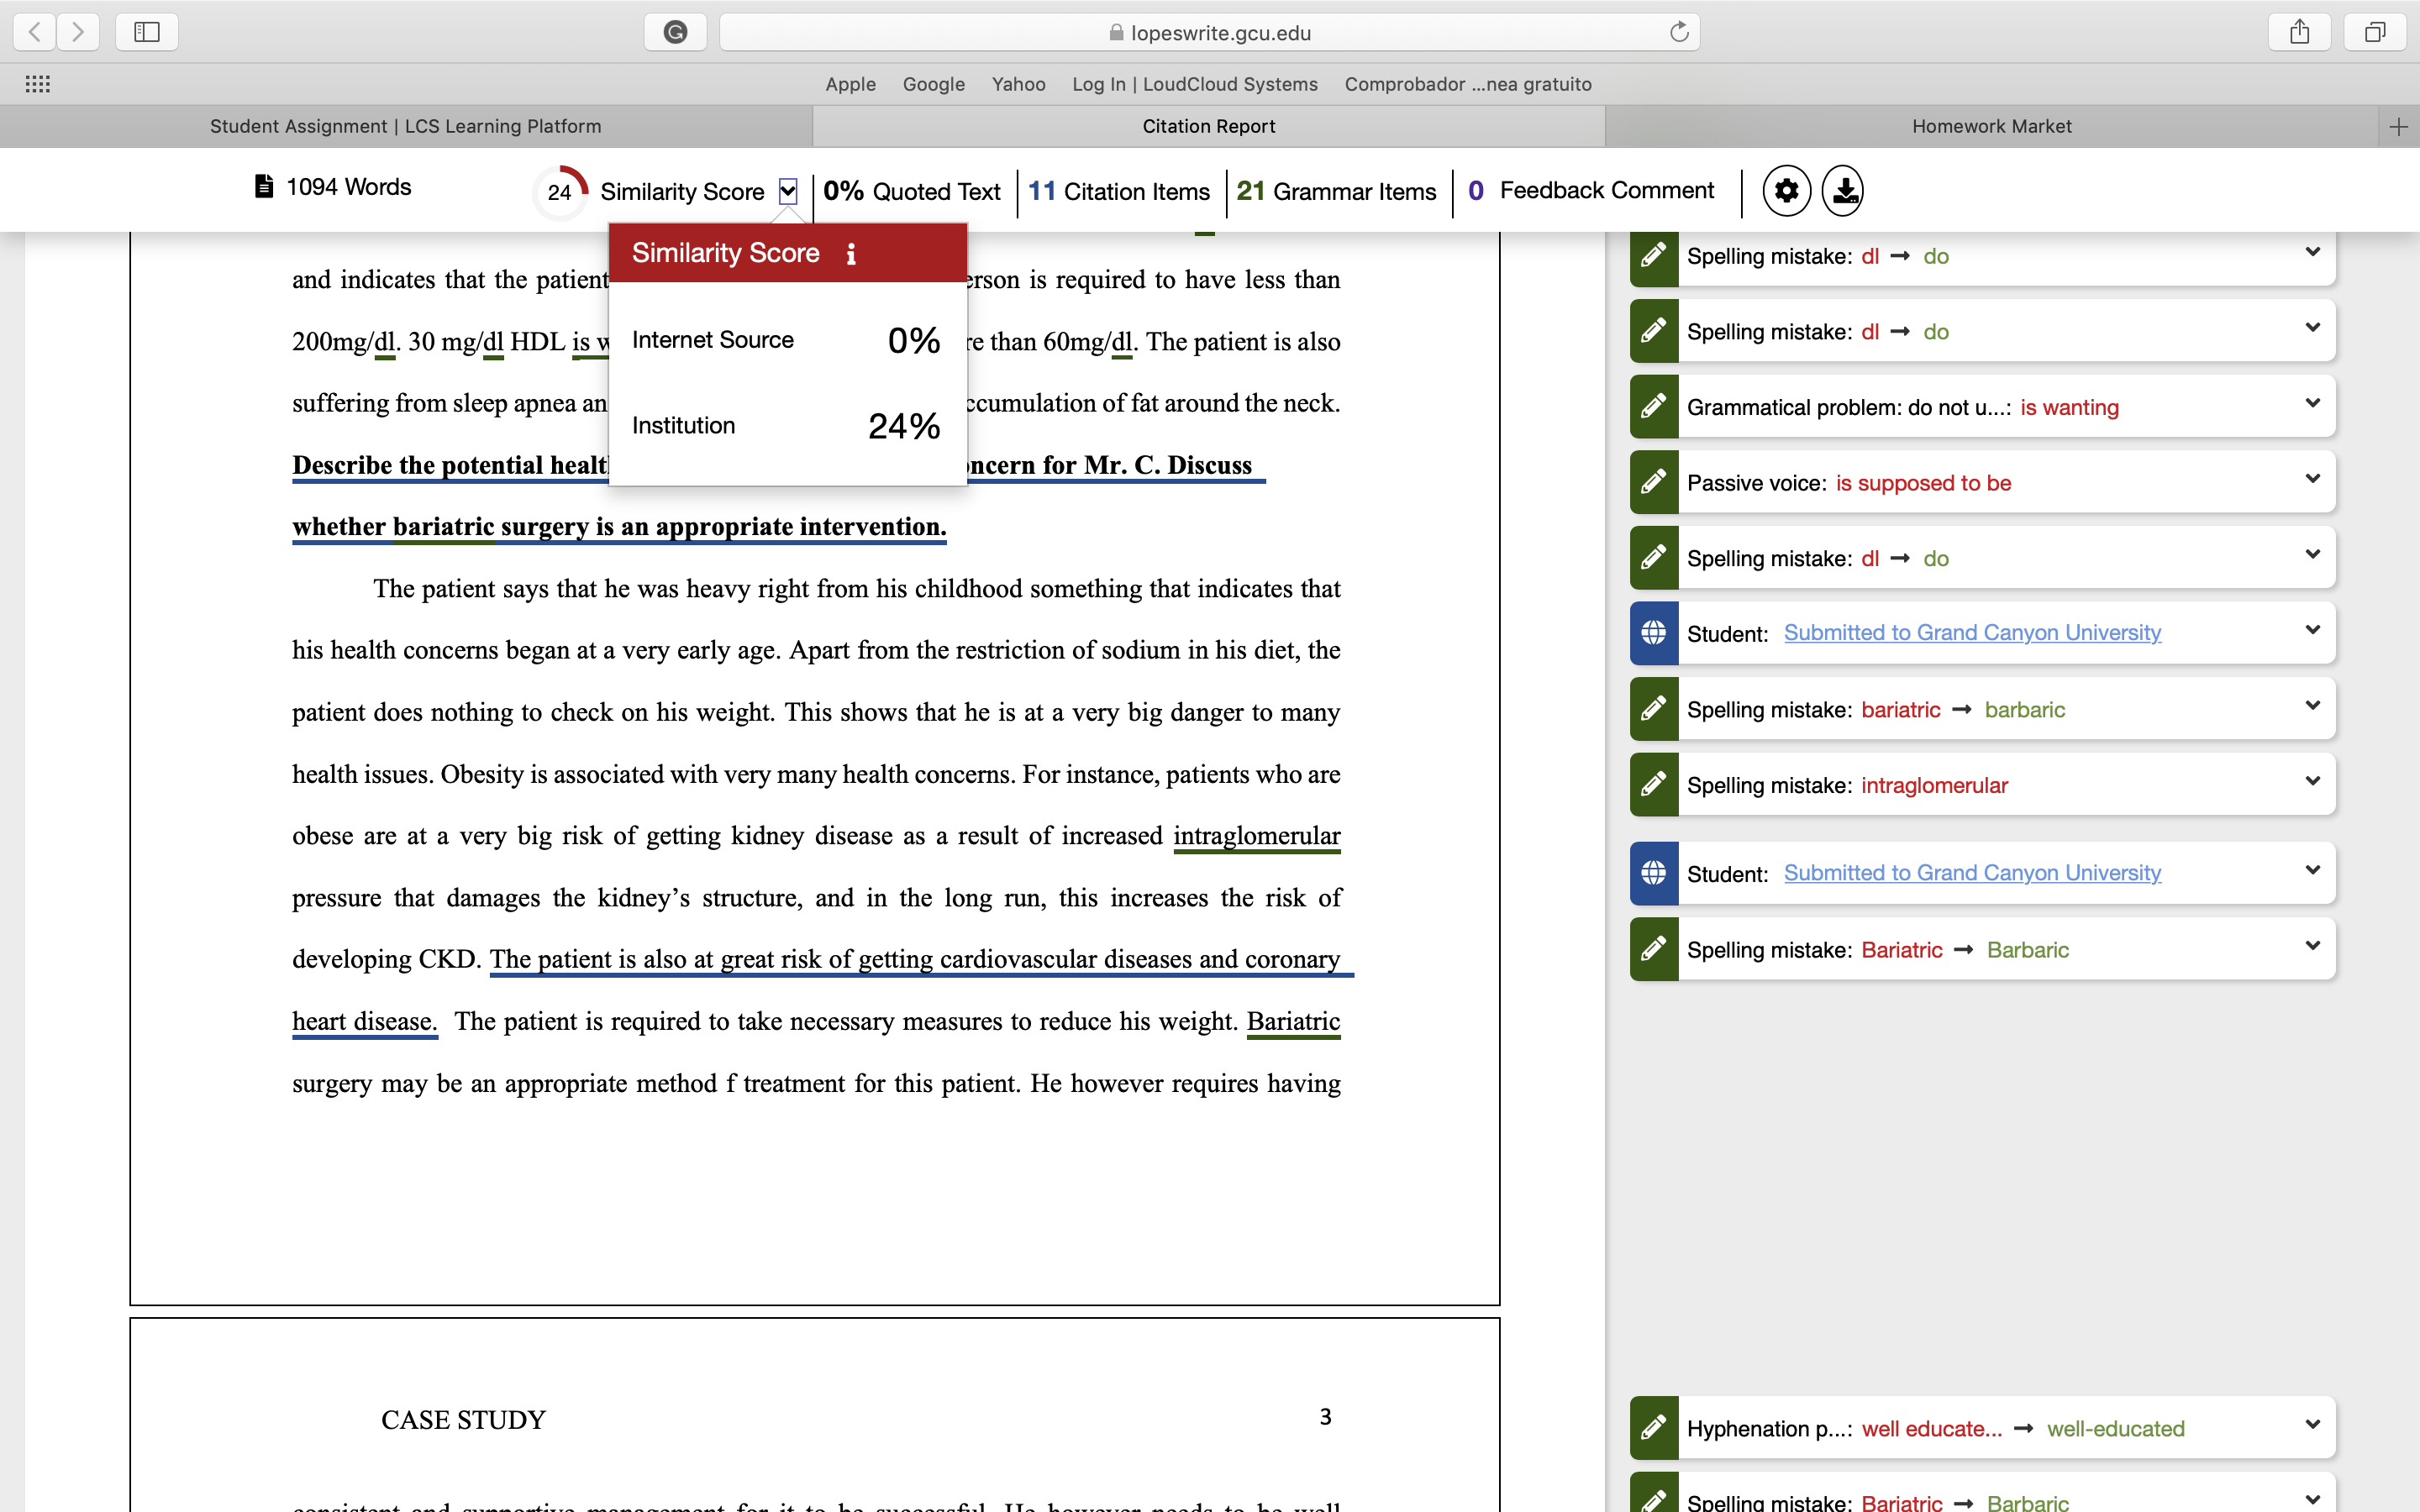The height and width of the screenshot is (1512, 2420).
Task: Open the Apple bookmark
Action: pyautogui.click(x=850, y=84)
